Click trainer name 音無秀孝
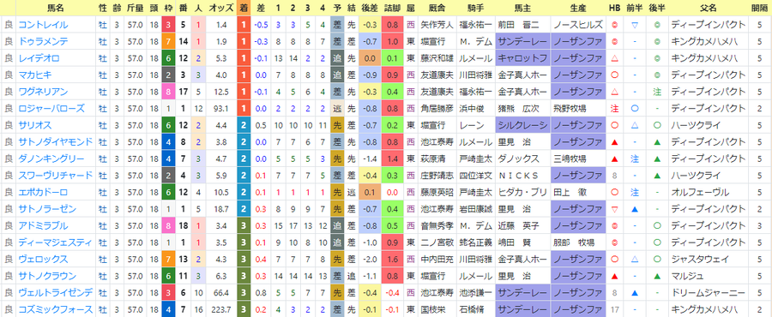Image resolution: width=772 pixels, height=317 pixels. click(437, 225)
